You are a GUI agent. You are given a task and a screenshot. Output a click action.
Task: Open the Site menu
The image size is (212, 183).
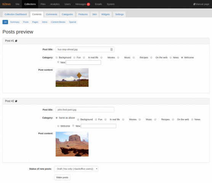point(18,4)
